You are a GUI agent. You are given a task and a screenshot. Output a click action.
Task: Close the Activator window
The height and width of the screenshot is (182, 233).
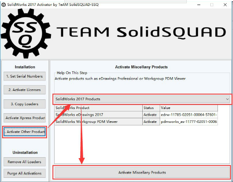(225, 5)
